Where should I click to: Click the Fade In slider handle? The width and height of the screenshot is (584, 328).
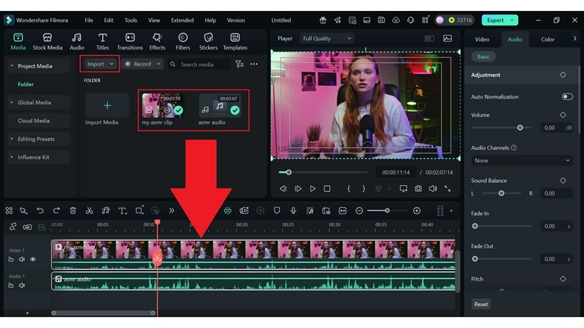pyautogui.click(x=475, y=226)
